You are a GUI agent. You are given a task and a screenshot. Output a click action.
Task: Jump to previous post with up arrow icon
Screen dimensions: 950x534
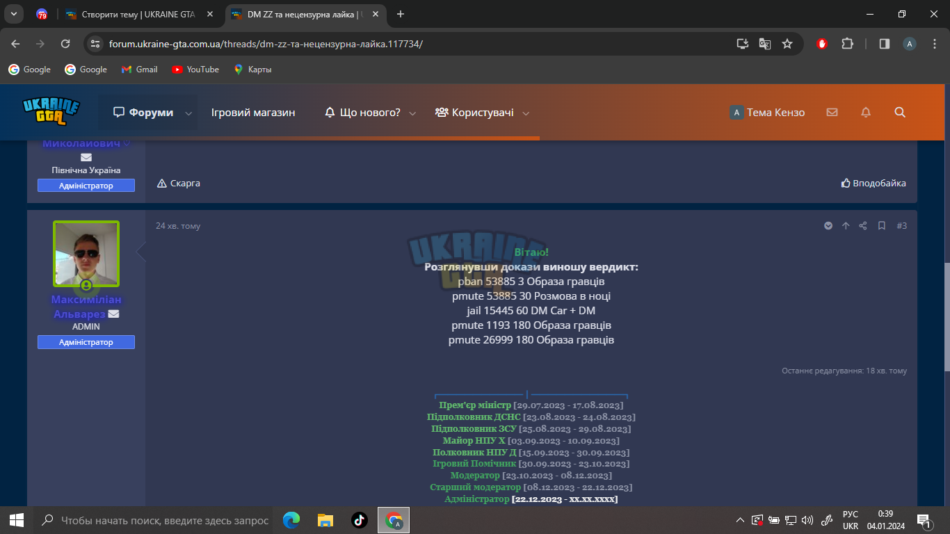846,225
